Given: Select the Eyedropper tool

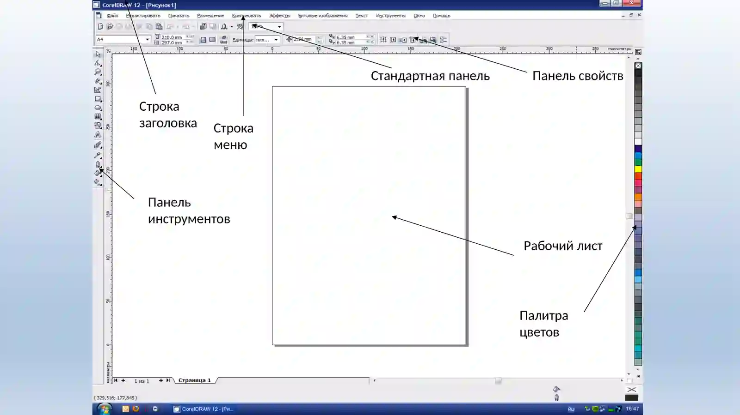Looking at the screenshot, I should pyautogui.click(x=98, y=156).
